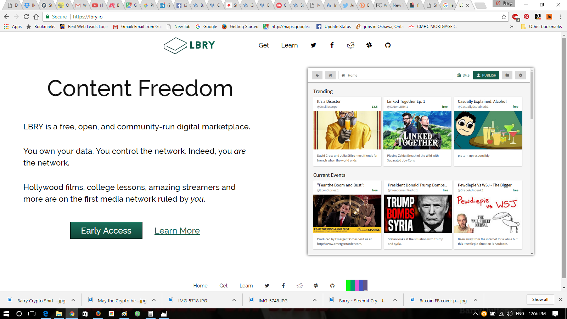Viewport: 567px width, 319px height.
Task: Click the Facebook icon in the page footer
Action: pos(283,286)
